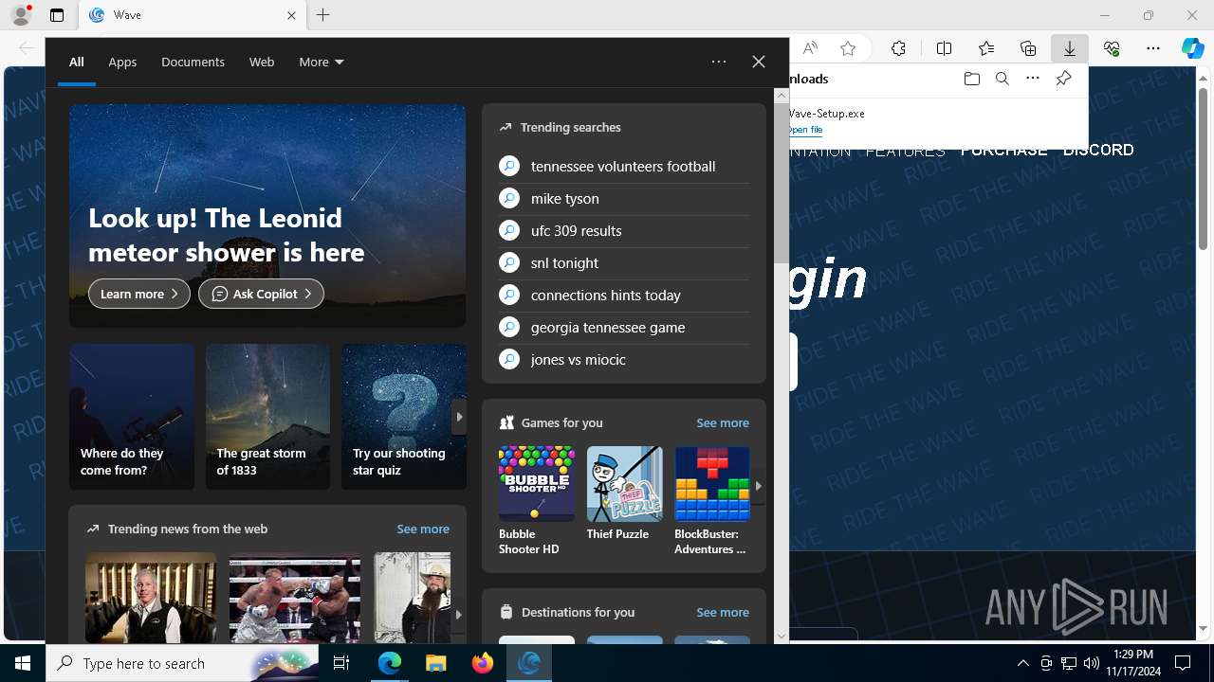Switch to the Web search tab
Viewport: 1214px width, 682px height.
262,62
